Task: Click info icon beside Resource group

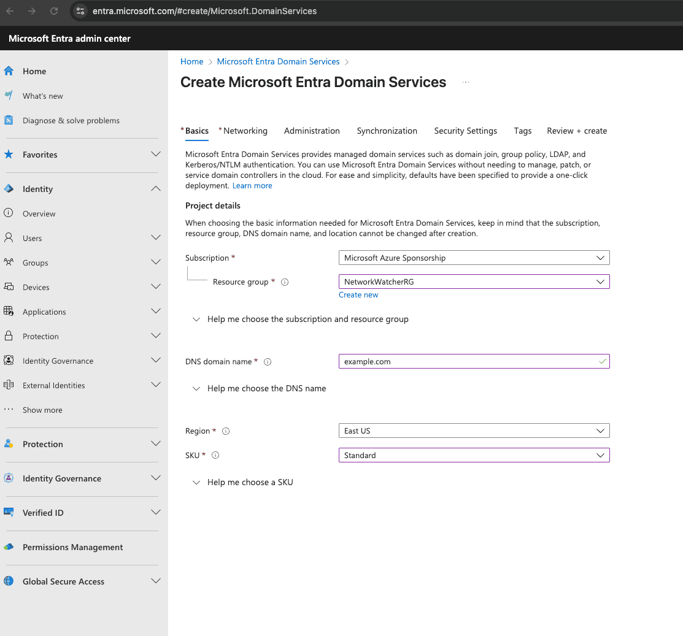Action: (285, 282)
